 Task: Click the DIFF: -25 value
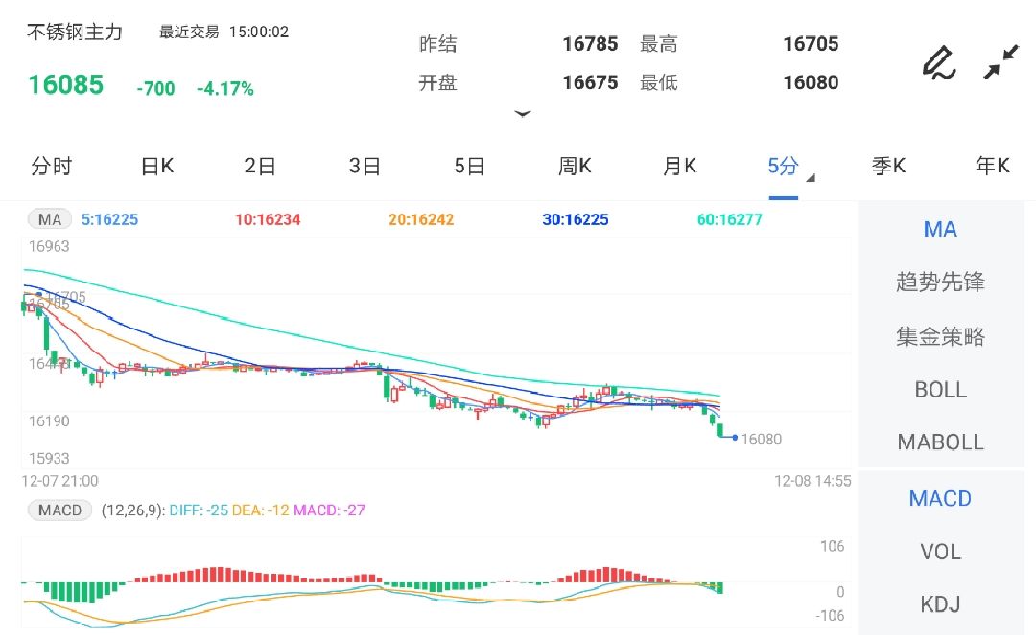(x=199, y=510)
